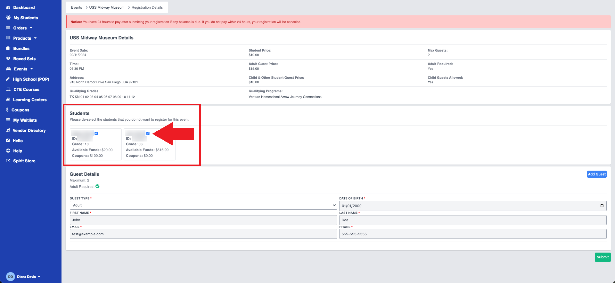Screen dimensions: 615x283
Task: Click the Last Name field containing Doe
Action: (473, 220)
